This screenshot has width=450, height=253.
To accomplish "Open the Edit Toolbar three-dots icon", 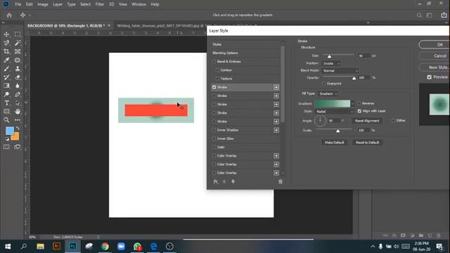I will coord(18,120).
